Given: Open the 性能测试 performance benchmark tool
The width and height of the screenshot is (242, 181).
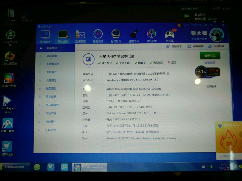Looking at the screenshot, I should (98, 36).
